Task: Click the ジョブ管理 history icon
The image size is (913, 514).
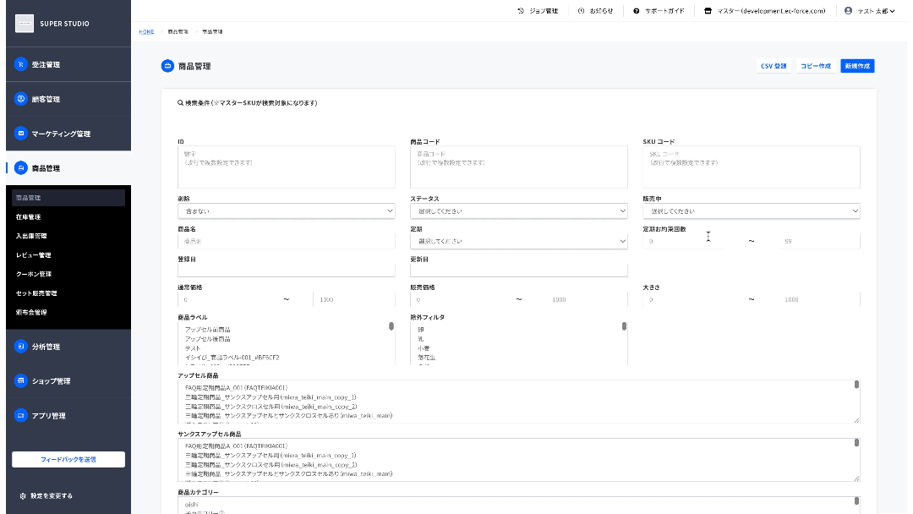Action: tap(521, 11)
